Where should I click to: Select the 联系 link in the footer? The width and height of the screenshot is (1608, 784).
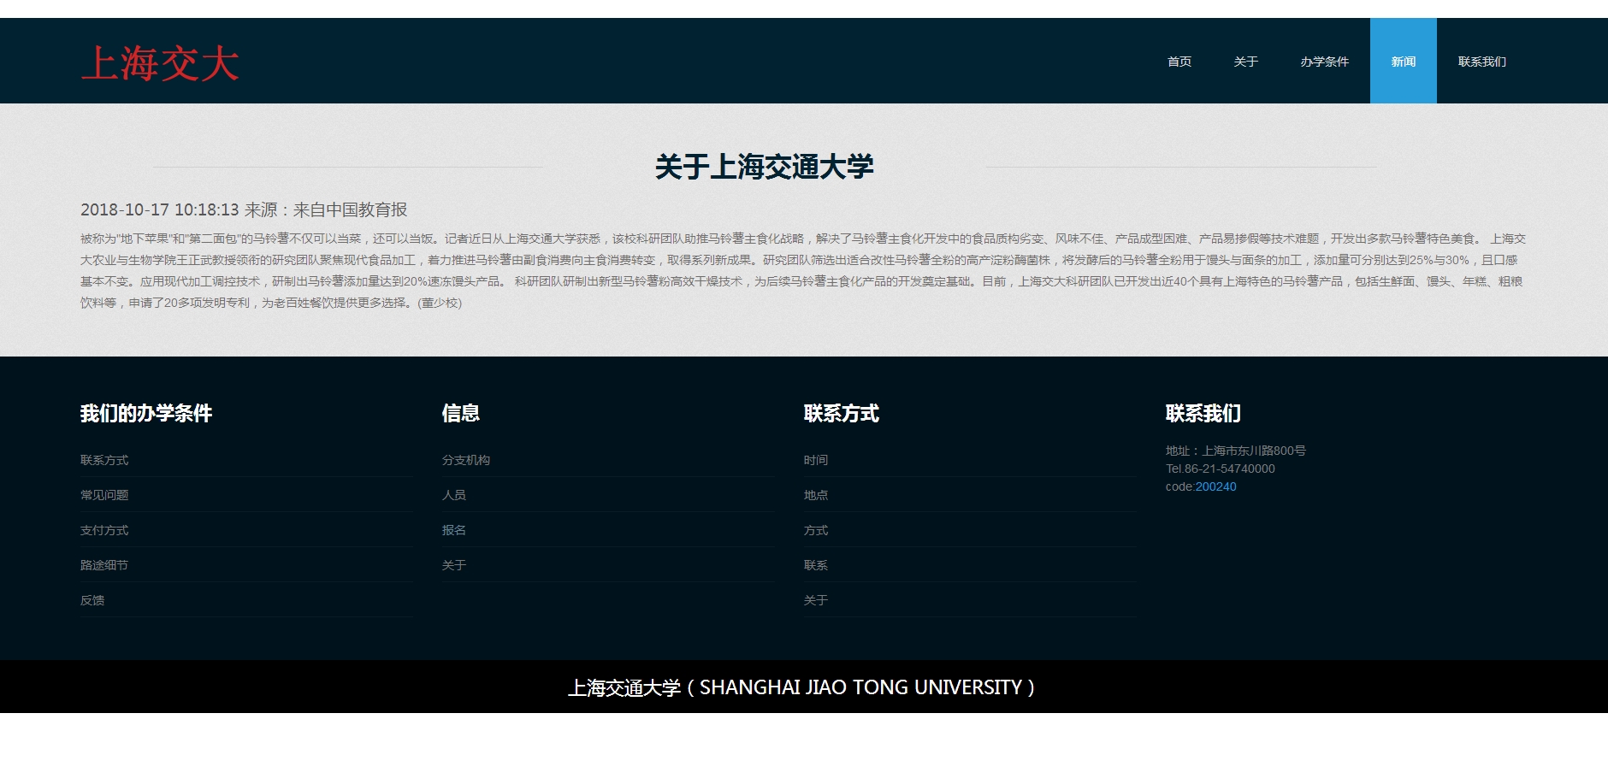click(816, 565)
